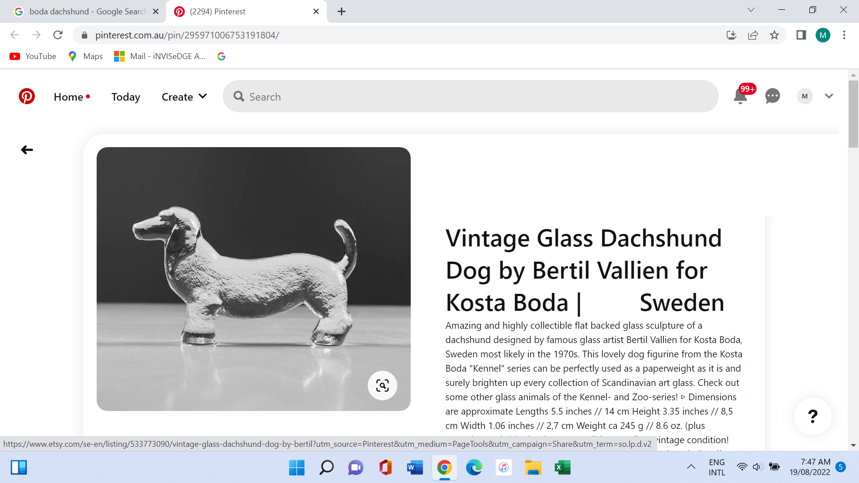This screenshot has height=483, width=859.
Task: Open Chrome side panel icon
Action: point(801,35)
